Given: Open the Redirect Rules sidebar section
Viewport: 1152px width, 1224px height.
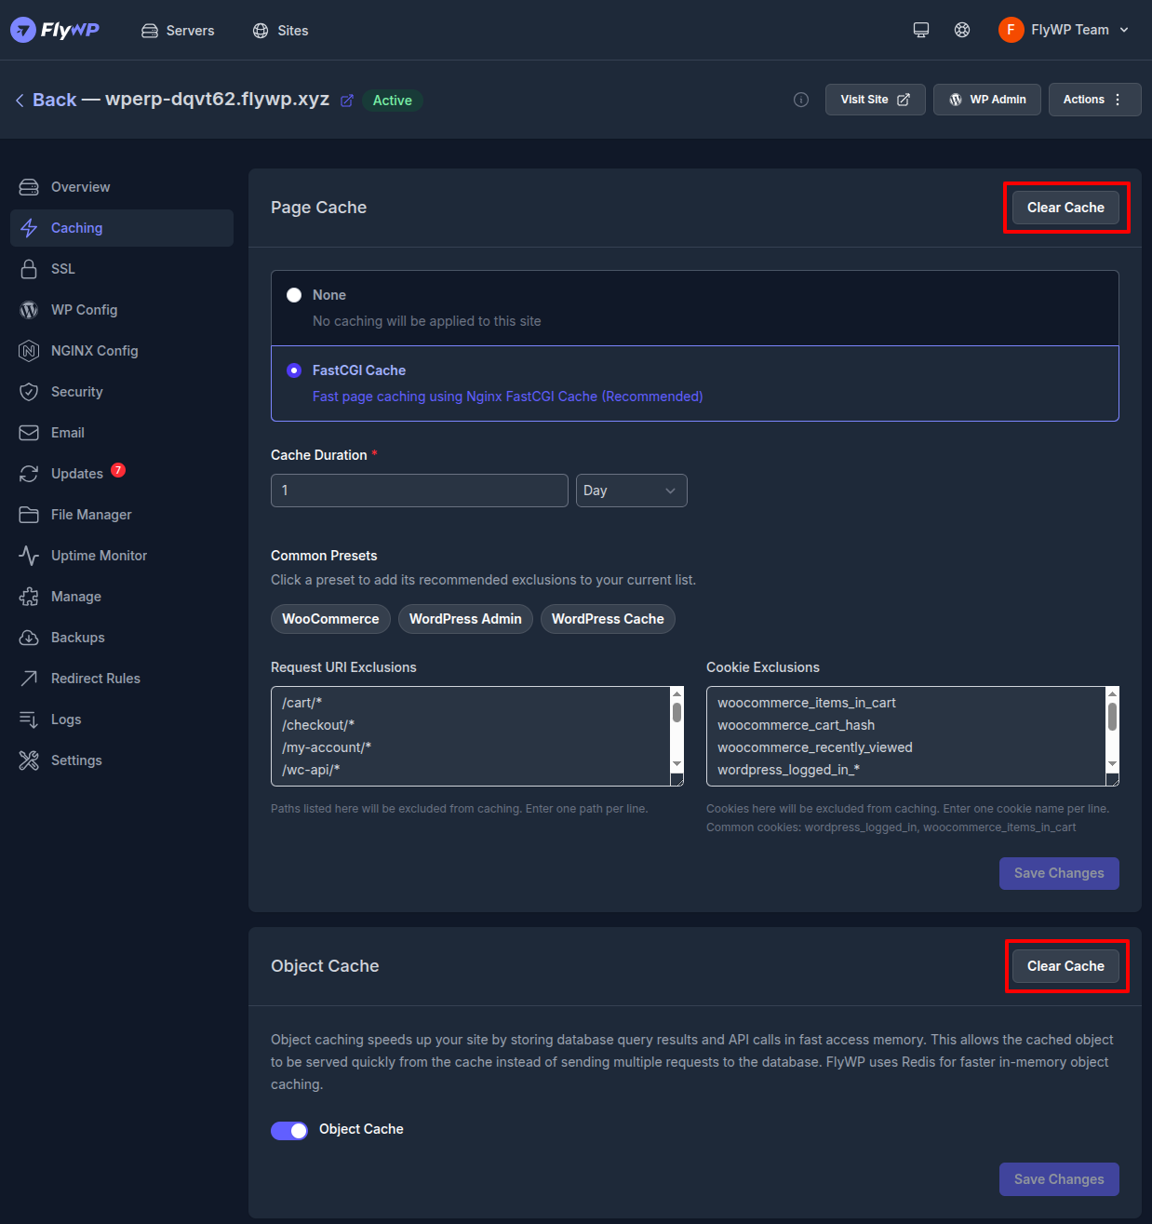Looking at the screenshot, I should pos(122,679).
